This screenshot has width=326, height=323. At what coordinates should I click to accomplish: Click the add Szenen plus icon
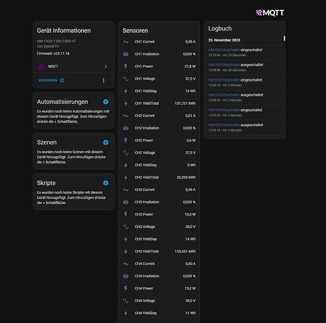(x=106, y=142)
